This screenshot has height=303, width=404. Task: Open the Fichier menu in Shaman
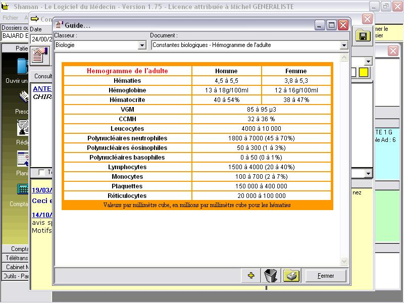pyautogui.click(x=10, y=18)
